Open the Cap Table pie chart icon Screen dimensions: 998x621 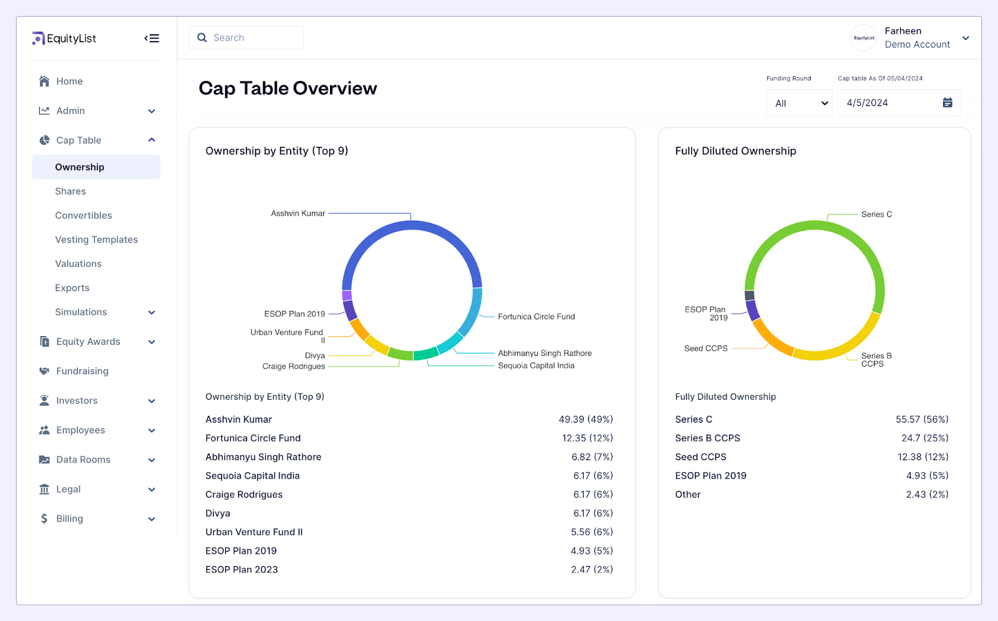coord(44,140)
